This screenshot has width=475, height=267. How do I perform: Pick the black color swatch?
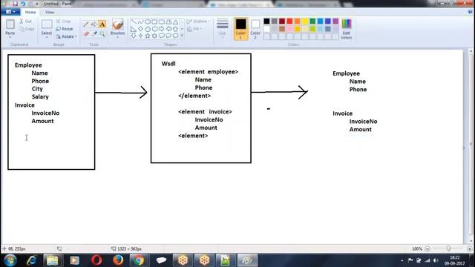pyautogui.click(x=266, y=22)
